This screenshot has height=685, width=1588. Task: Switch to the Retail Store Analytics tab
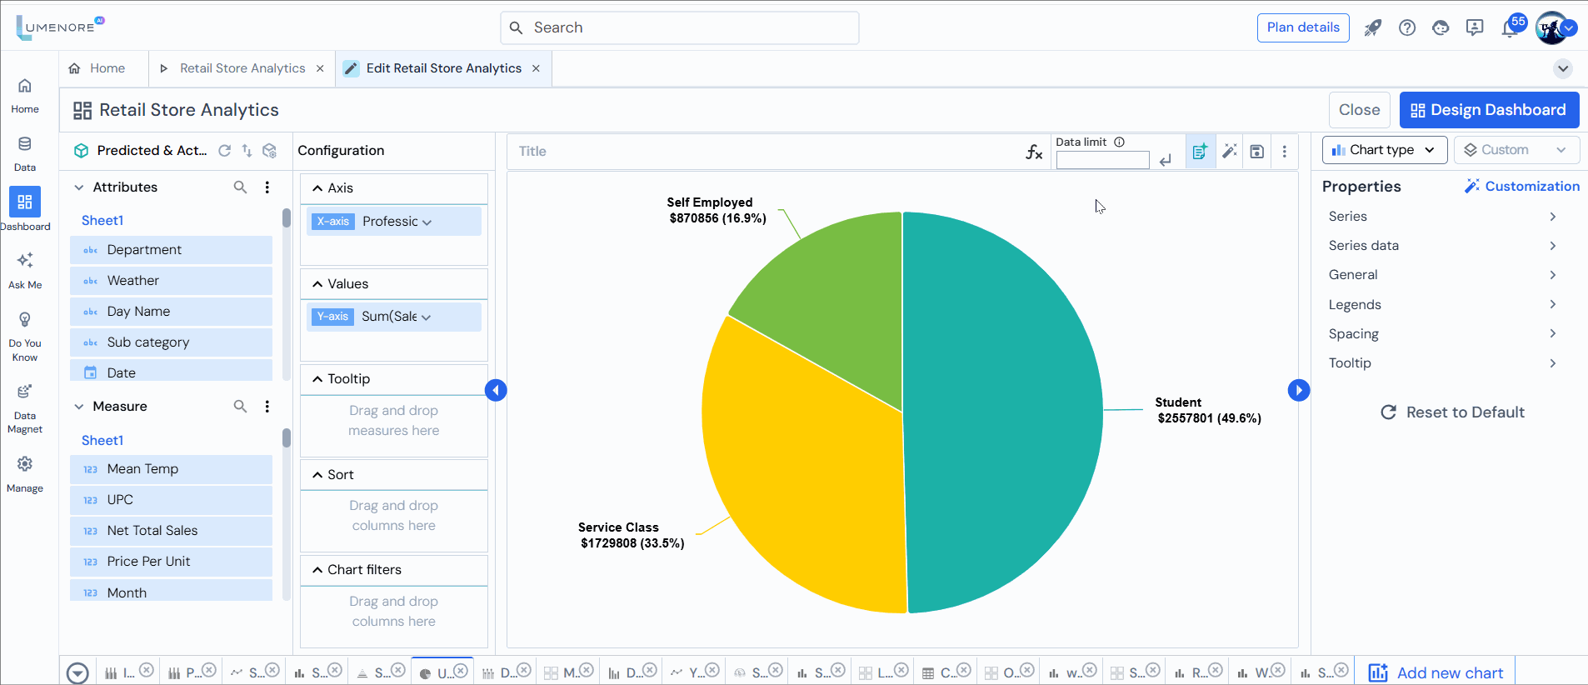(242, 68)
